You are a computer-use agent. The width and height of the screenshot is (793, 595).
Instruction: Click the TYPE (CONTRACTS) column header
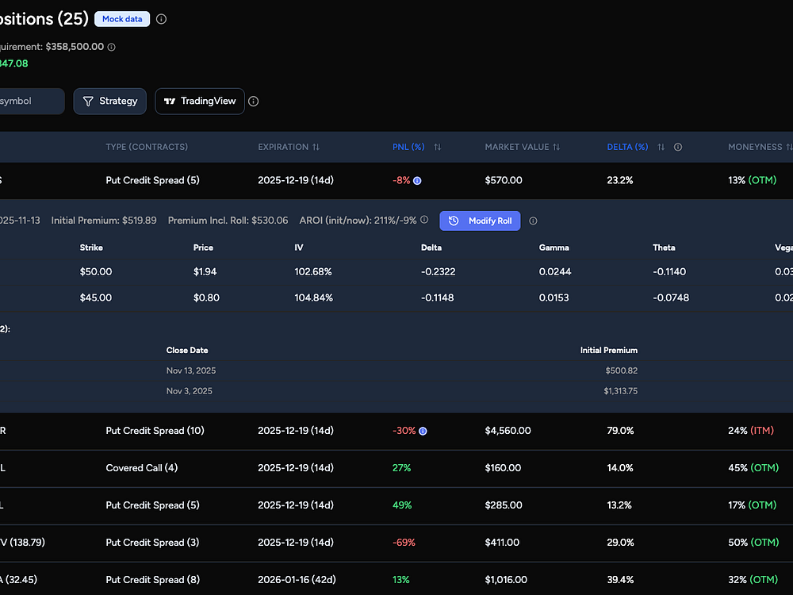[x=147, y=147]
